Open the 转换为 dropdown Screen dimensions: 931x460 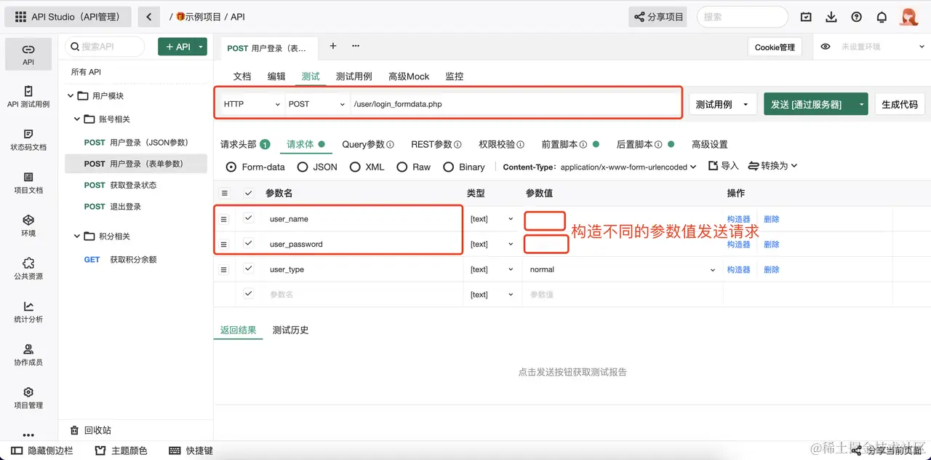pos(772,166)
